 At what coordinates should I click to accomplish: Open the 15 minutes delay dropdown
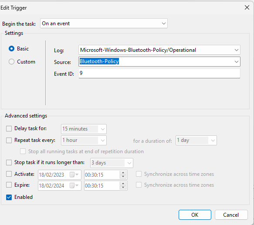pyautogui.click(x=84, y=129)
